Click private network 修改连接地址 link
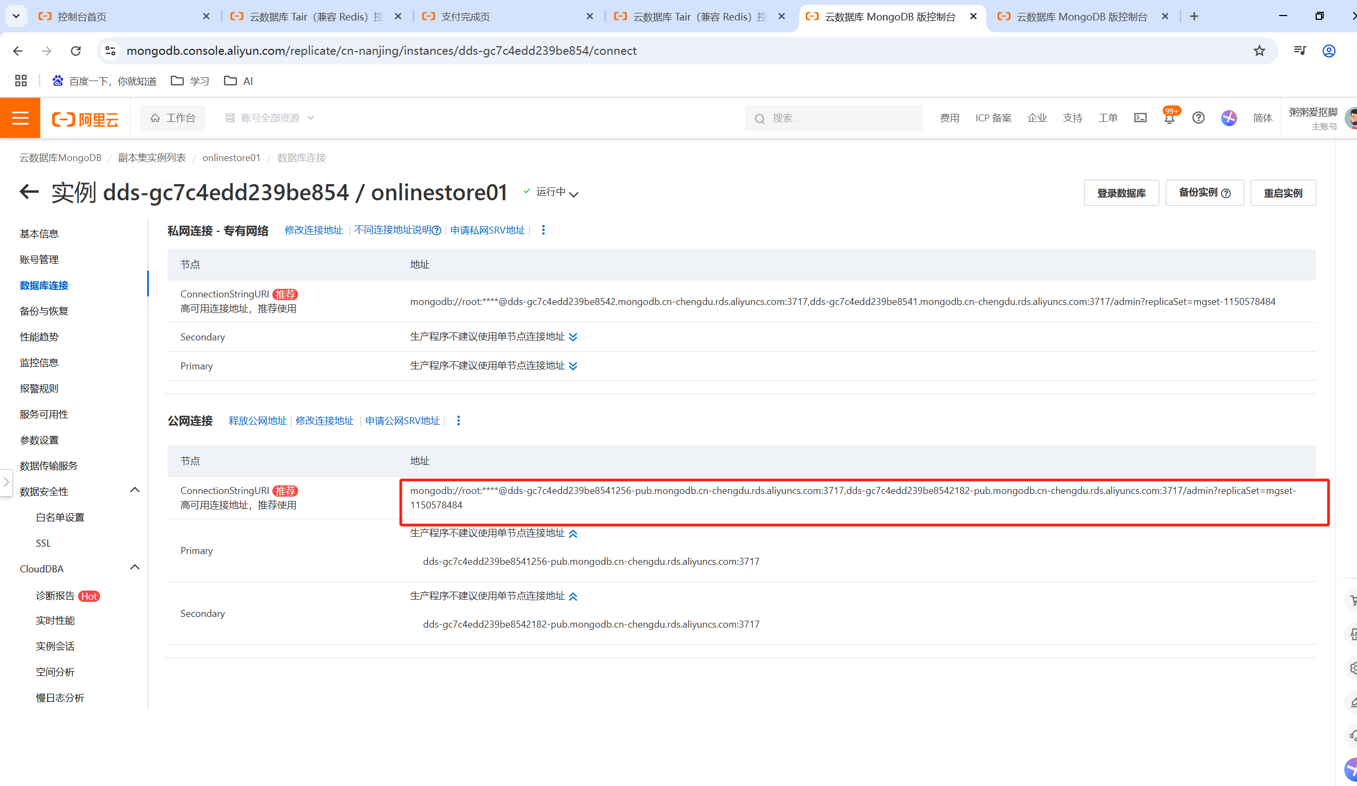Screen dimensions: 1357x786 click(313, 230)
